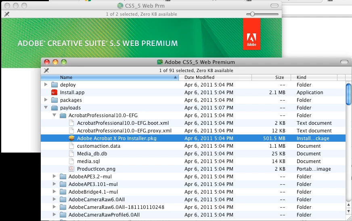352x221 pixels.
Task: Click the AdobeCameraRaw6.0All-181110110248 folder icon
Action: coord(63,207)
